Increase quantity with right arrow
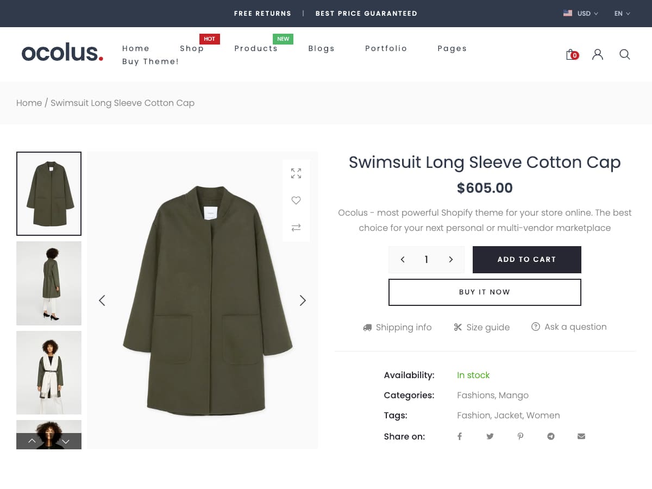The height and width of the screenshot is (489, 652). coord(450,260)
